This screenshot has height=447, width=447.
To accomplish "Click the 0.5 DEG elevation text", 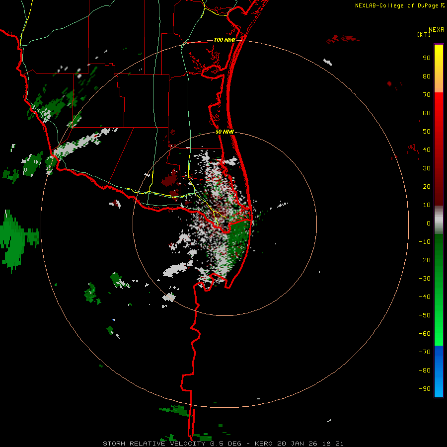I will point(226,444).
